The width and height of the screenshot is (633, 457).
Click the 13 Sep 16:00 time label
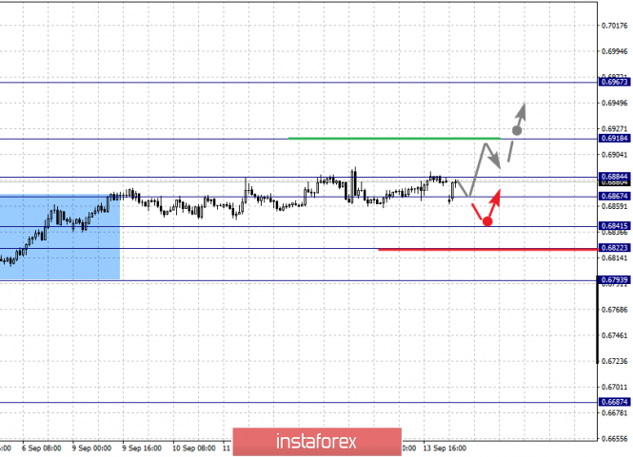tap(445, 448)
